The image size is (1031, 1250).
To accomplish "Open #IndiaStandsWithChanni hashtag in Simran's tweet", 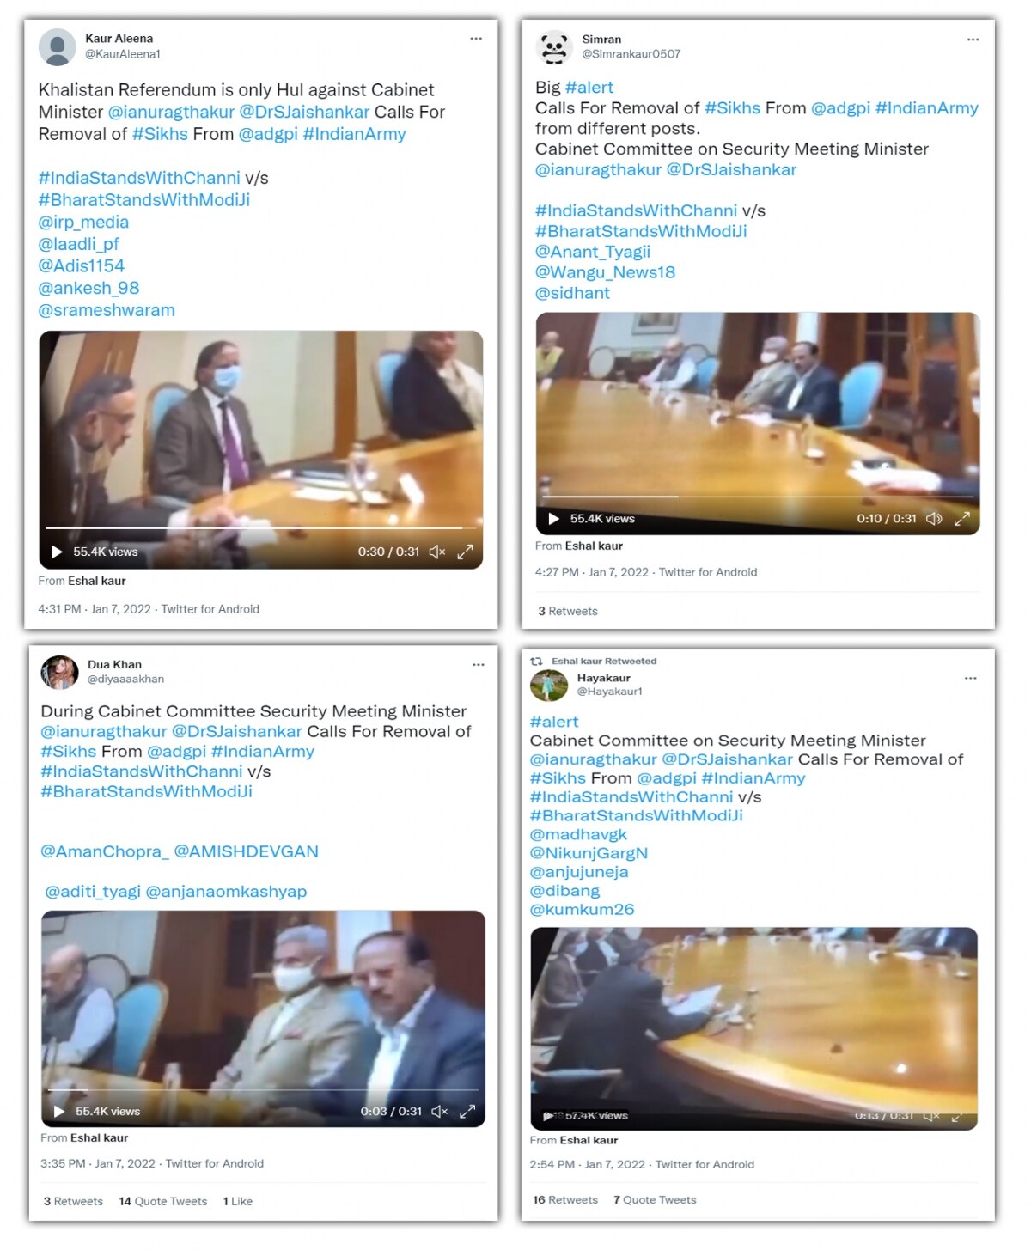I will [636, 210].
